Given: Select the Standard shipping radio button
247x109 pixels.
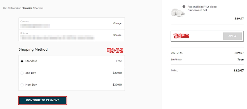Looking at the screenshot, I should [x=22, y=61].
